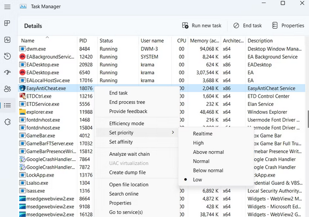
Task: Sort by PID column header
Action: tap(83, 40)
